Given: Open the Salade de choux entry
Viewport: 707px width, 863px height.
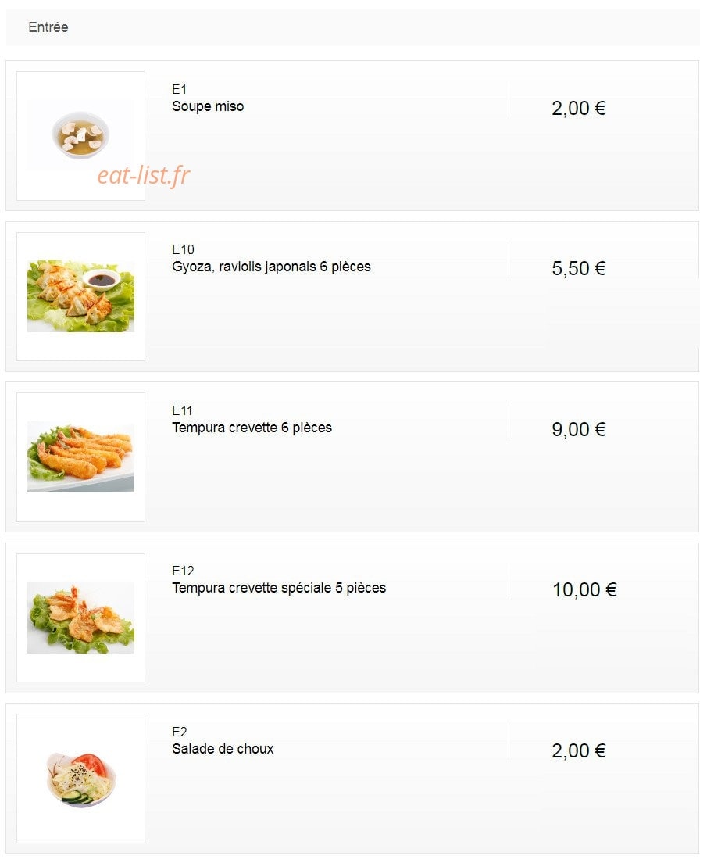Looking at the screenshot, I should pyautogui.click(x=223, y=749).
